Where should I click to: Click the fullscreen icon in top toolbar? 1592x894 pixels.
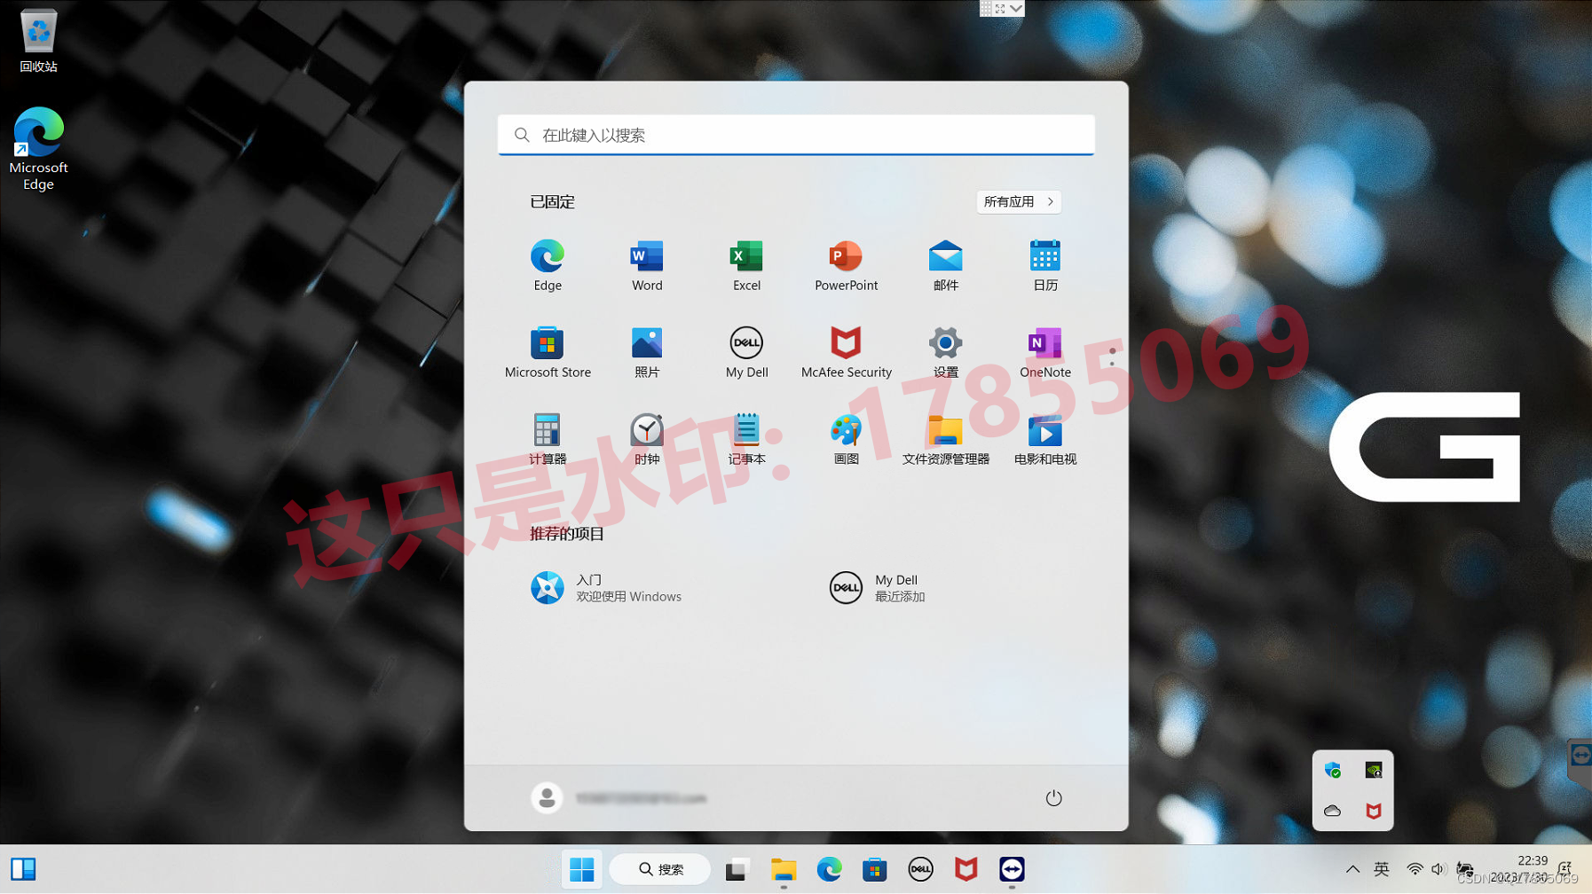(1001, 8)
